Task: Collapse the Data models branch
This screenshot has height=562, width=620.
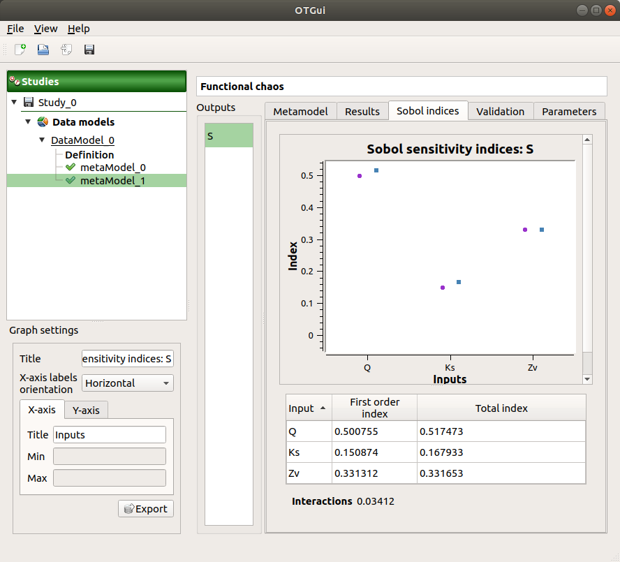Action: coord(27,121)
